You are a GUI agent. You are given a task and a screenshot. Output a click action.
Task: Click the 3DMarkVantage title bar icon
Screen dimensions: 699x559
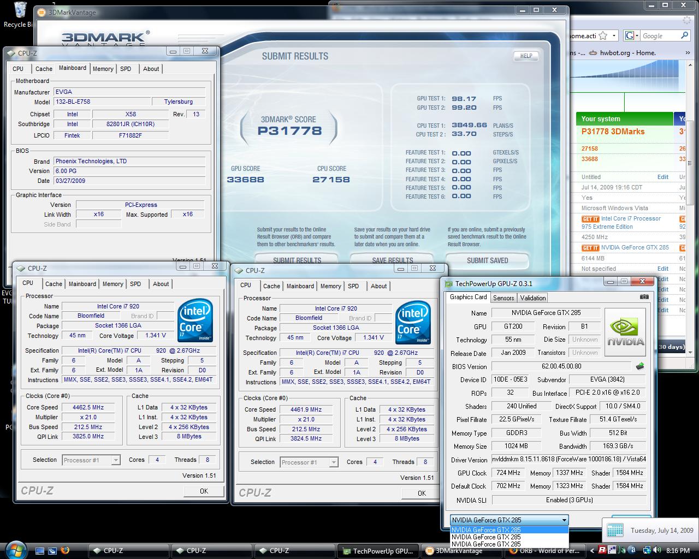point(43,11)
